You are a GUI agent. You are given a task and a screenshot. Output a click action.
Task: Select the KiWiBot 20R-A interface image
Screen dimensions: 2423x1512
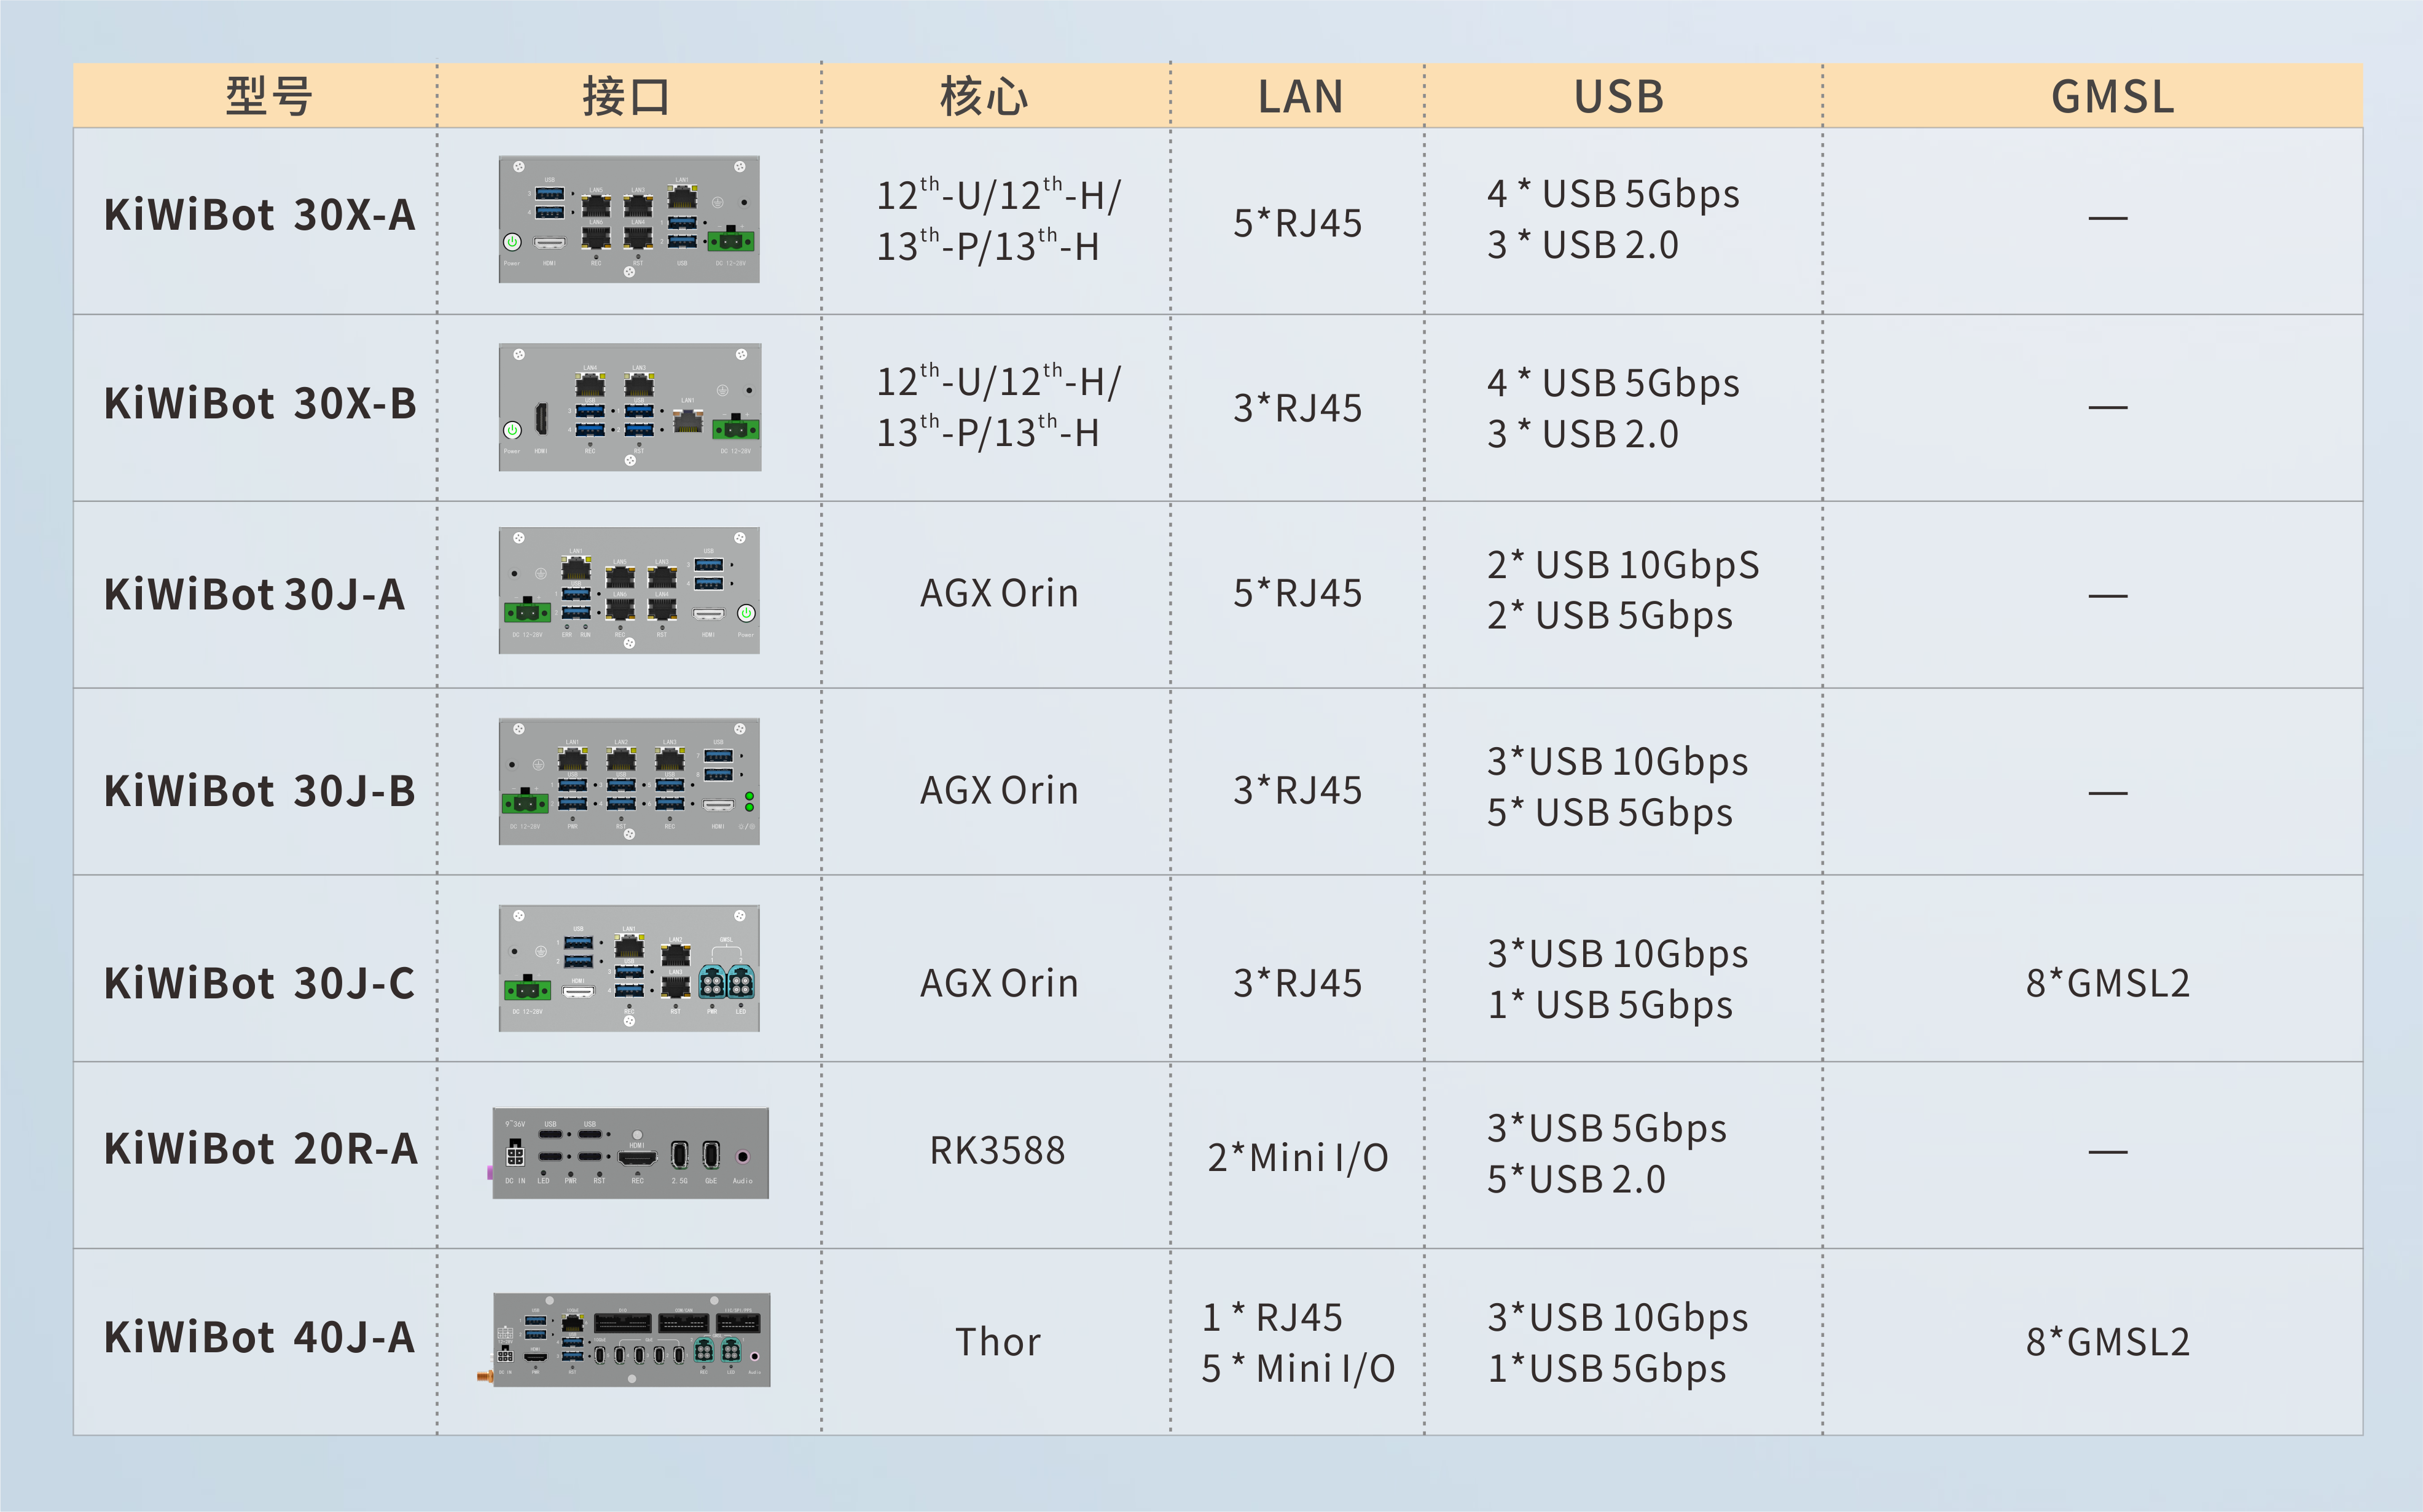coord(630,1153)
